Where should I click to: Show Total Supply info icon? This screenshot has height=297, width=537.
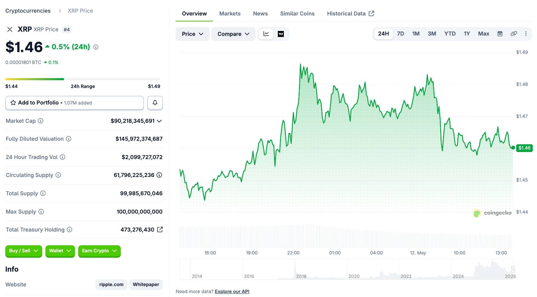tap(43, 193)
